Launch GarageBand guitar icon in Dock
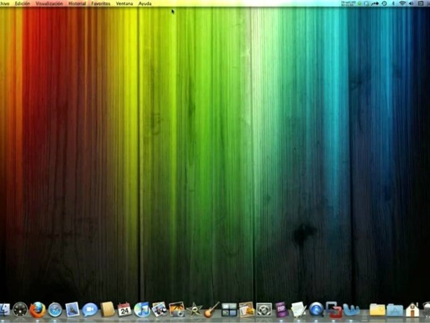The image size is (430, 323). click(x=211, y=310)
